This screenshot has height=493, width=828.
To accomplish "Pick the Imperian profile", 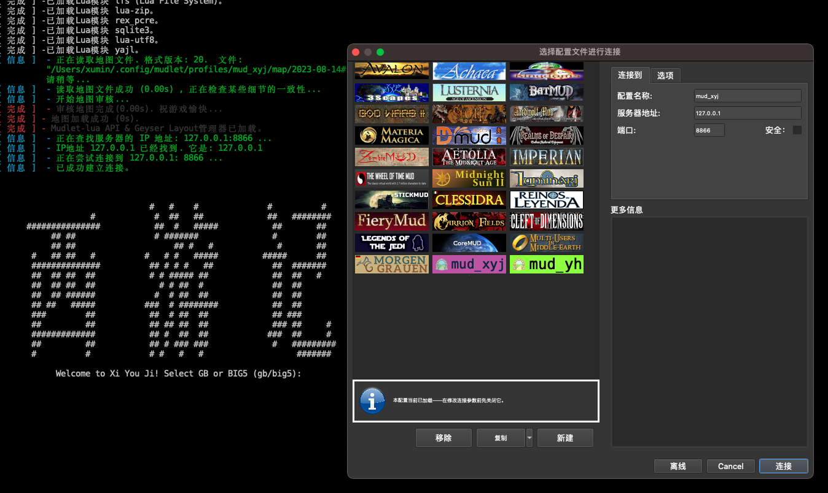I will pos(547,157).
